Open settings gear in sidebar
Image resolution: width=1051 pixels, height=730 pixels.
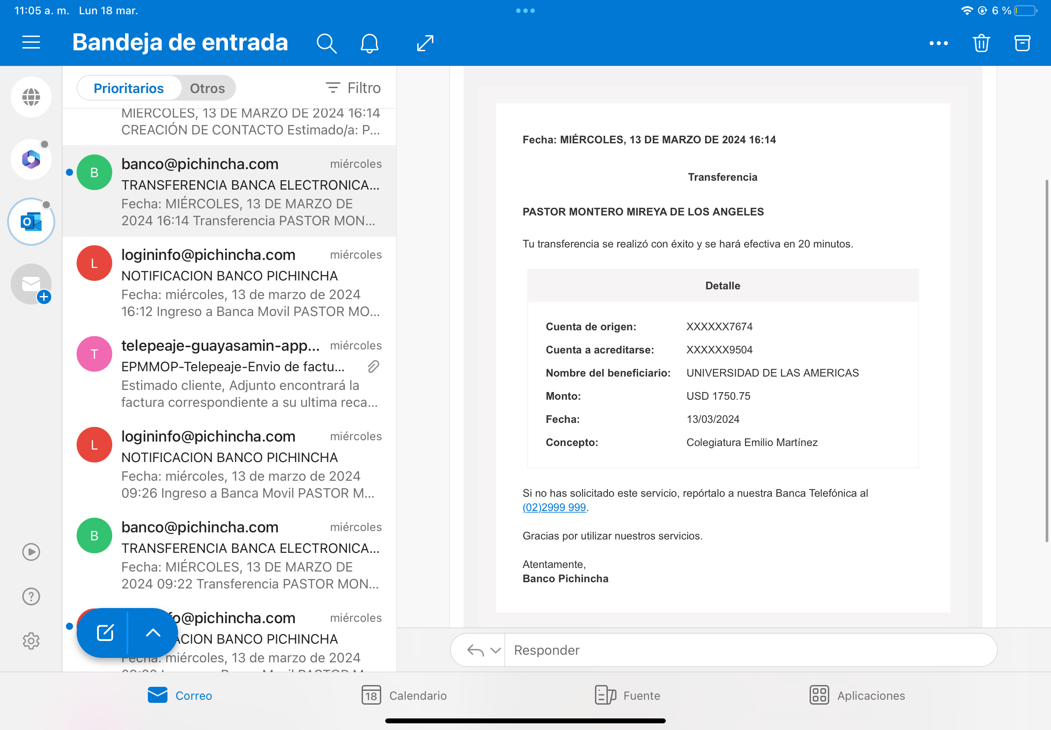coord(31,641)
